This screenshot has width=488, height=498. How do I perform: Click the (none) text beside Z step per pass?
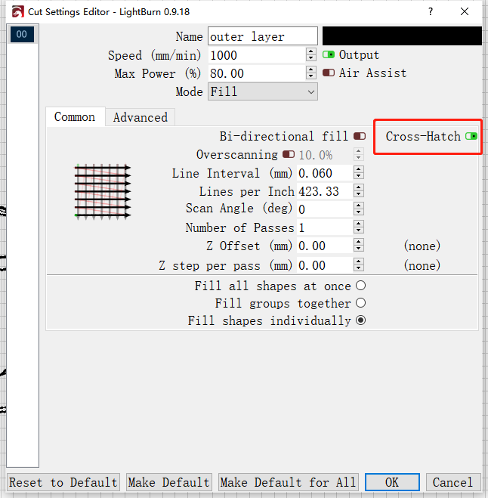[x=422, y=265]
